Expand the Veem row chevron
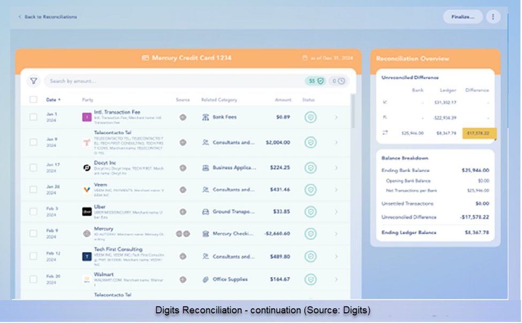 pyautogui.click(x=336, y=190)
